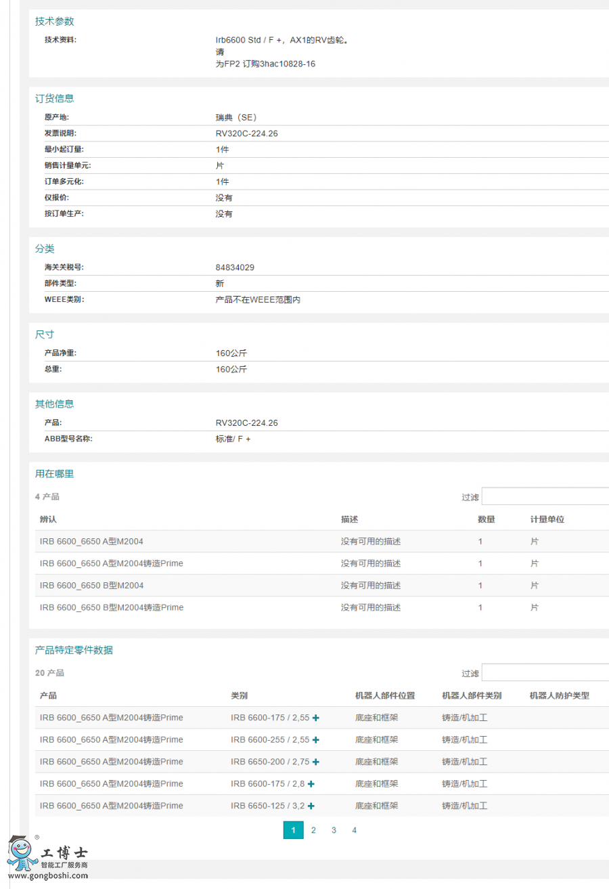Expand plus icon beside IRB 6650-200 / 2,75
This screenshot has width=609, height=889.
pos(316,762)
